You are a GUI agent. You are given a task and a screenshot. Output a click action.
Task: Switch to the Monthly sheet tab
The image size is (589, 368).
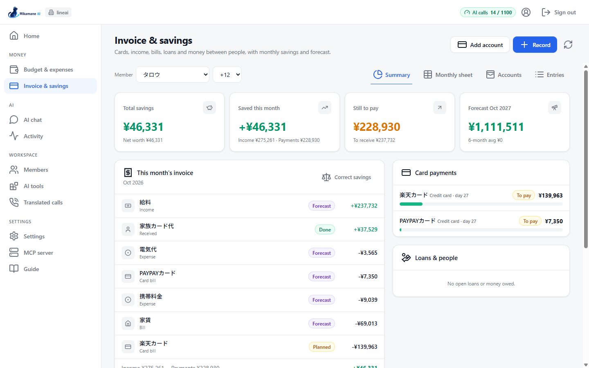click(448, 75)
